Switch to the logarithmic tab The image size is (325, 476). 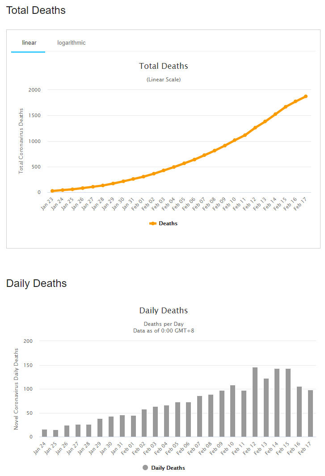pyautogui.click(x=71, y=43)
